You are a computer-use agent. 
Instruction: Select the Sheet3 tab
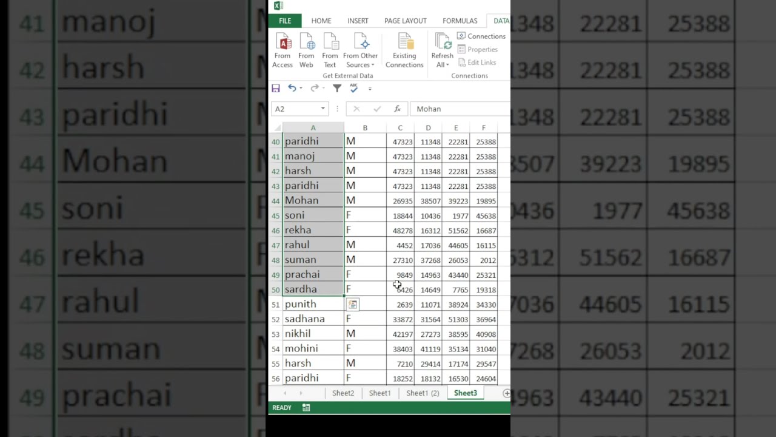point(466,393)
